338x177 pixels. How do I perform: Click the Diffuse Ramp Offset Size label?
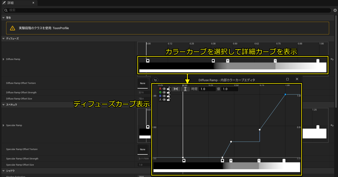pos(19,99)
